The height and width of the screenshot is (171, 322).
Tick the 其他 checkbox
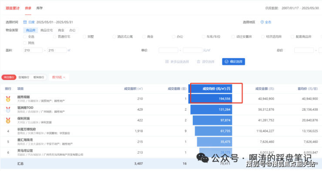pos(25,43)
